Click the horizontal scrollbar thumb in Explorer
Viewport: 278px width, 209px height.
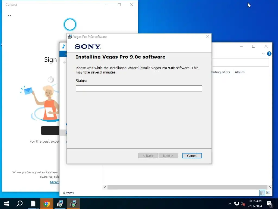coord(187,187)
